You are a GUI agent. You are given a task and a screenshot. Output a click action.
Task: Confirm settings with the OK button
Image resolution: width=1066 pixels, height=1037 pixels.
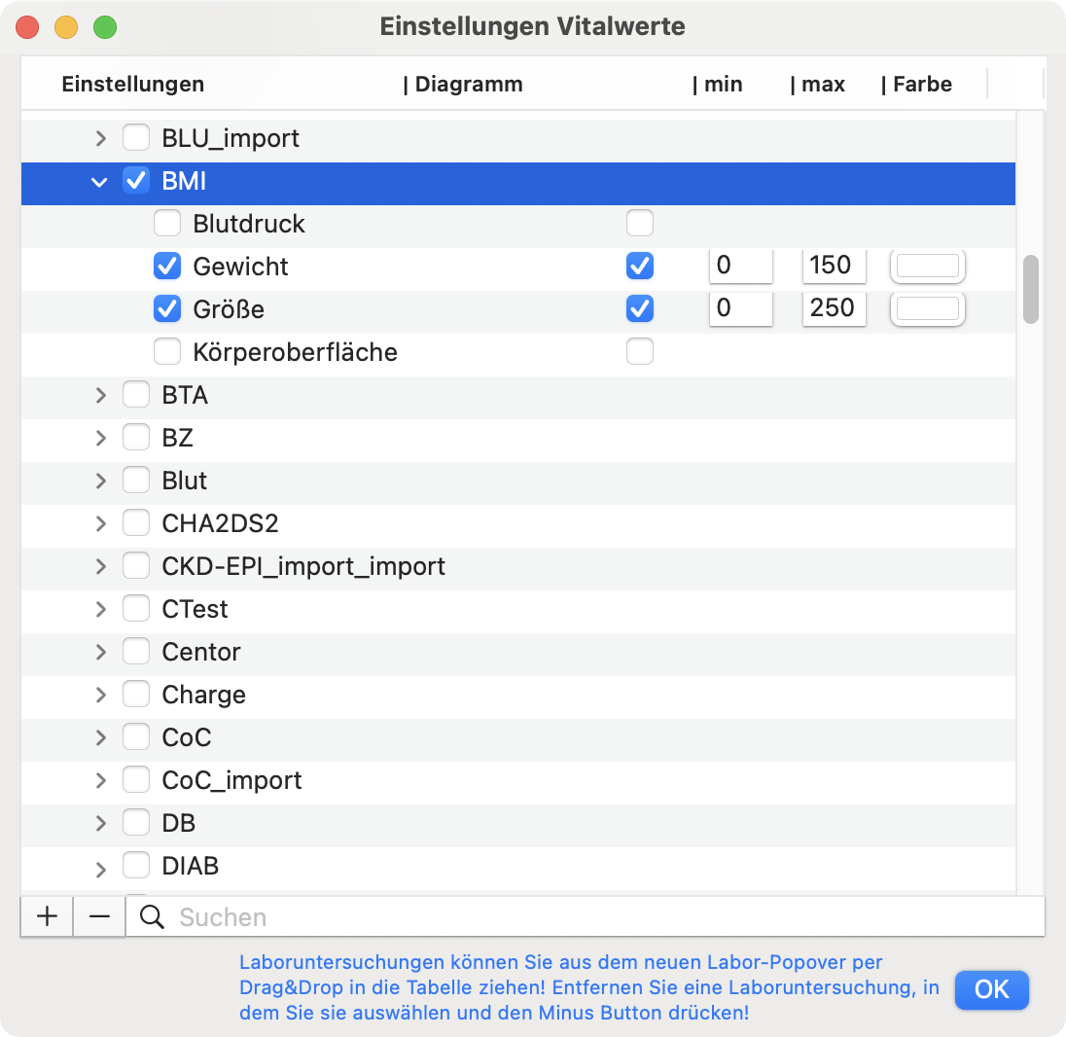coord(991,989)
